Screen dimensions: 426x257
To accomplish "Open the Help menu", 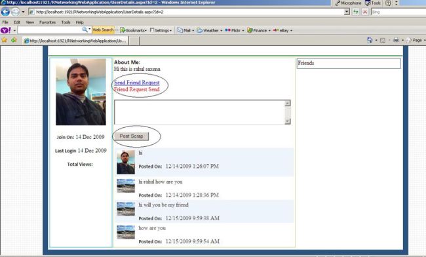I will click(79, 22).
